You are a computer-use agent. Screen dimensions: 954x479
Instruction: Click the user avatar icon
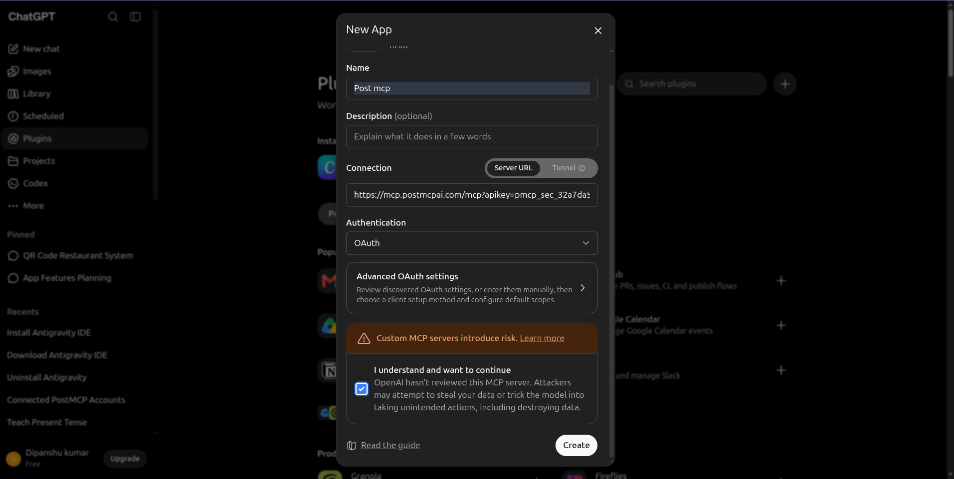point(13,459)
